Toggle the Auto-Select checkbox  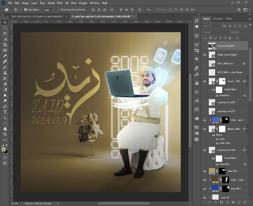click(x=25, y=10)
